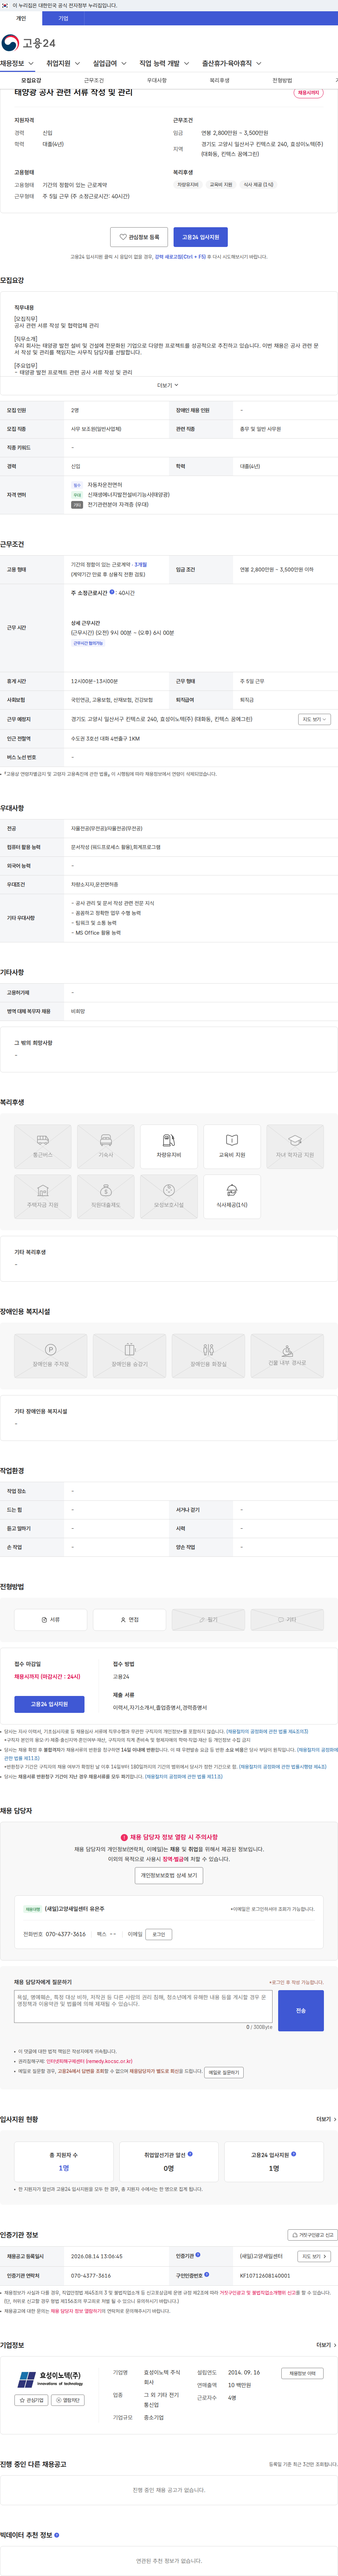This screenshot has height=2576, width=338.
Task: Open the 출산휴가·육아휴직 menu
Action: [x=232, y=63]
